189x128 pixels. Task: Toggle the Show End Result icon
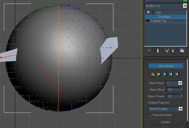[158, 51]
